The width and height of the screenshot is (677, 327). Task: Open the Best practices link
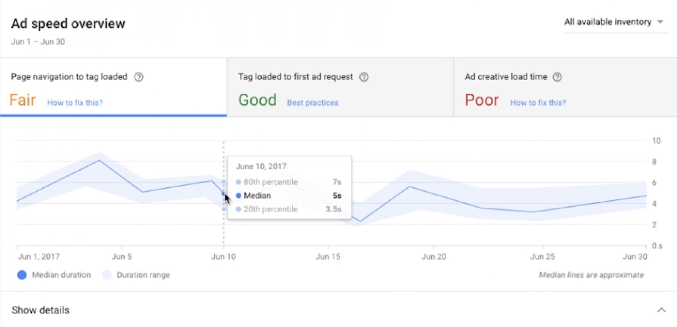312,103
